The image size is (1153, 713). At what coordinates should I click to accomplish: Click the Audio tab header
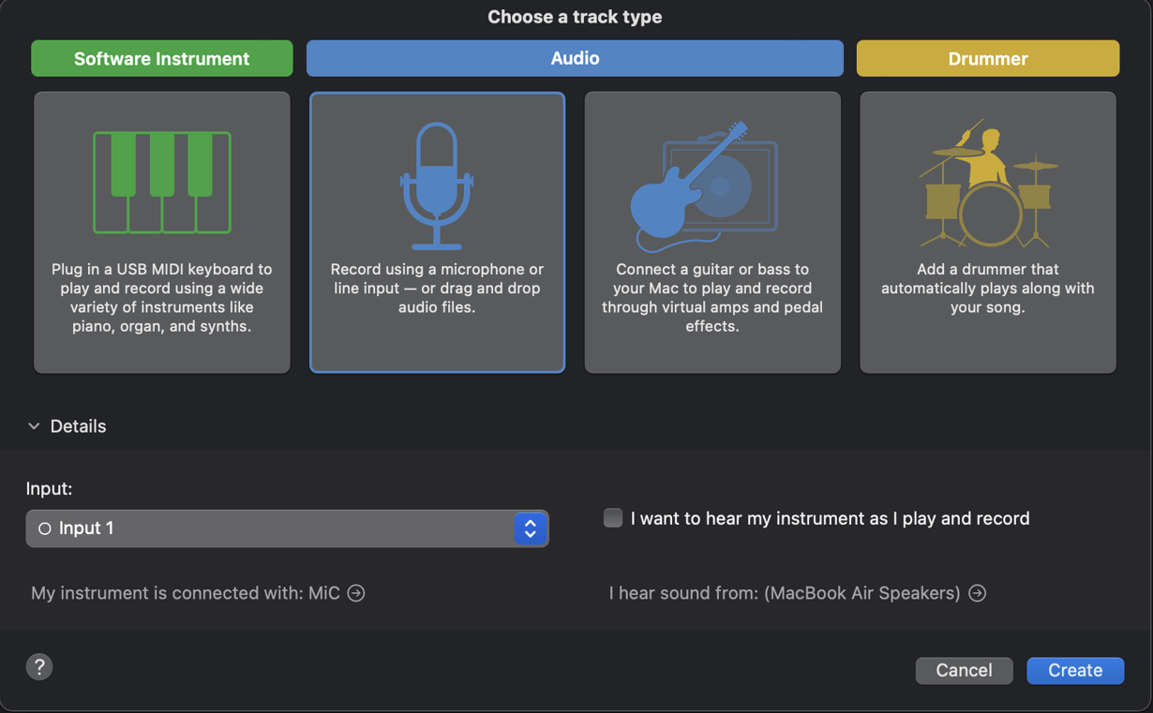coord(575,58)
